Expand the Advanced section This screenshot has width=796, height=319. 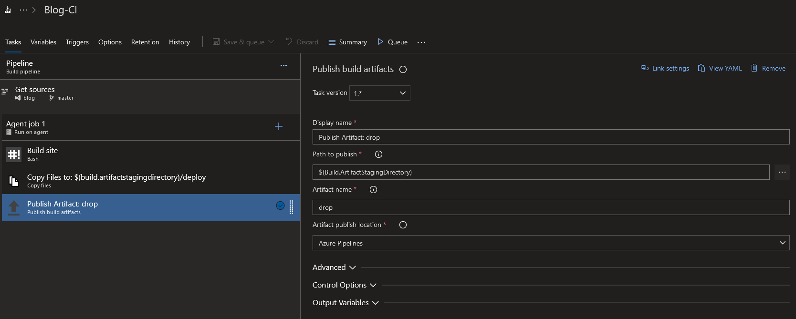click(x=334, y=268)
